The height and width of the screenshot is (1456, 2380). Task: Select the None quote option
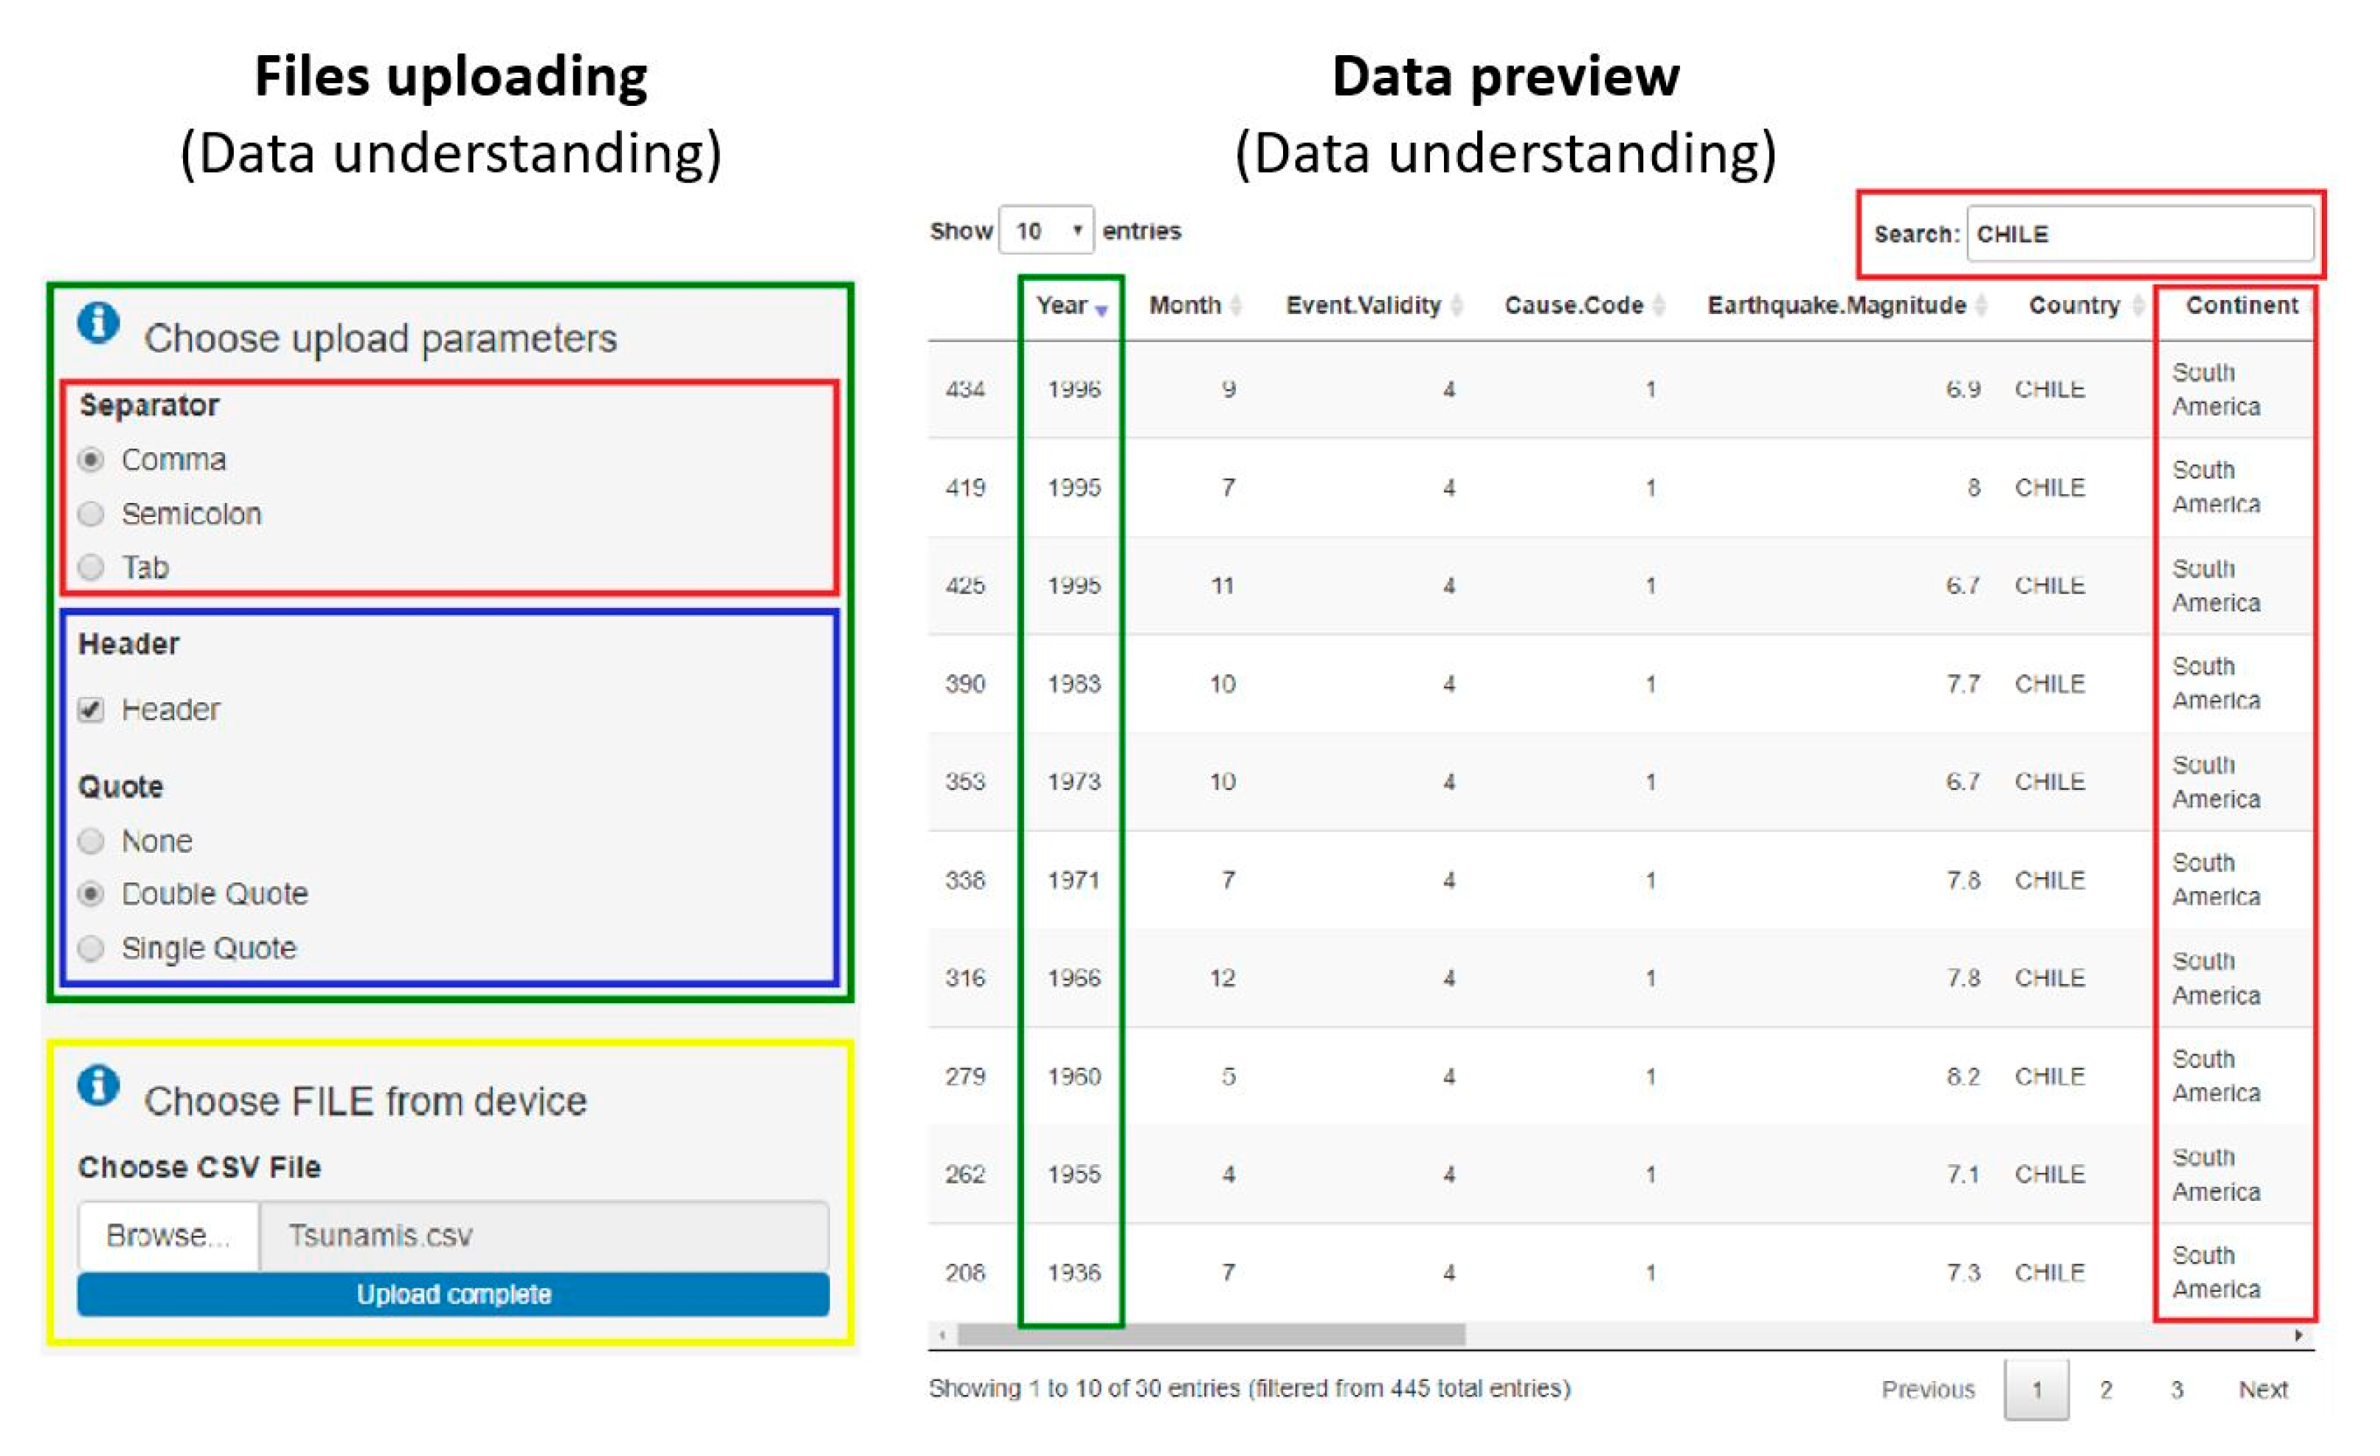90,841
